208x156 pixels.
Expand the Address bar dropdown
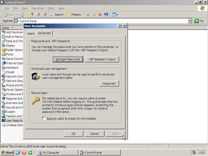(x=190, y=21)
